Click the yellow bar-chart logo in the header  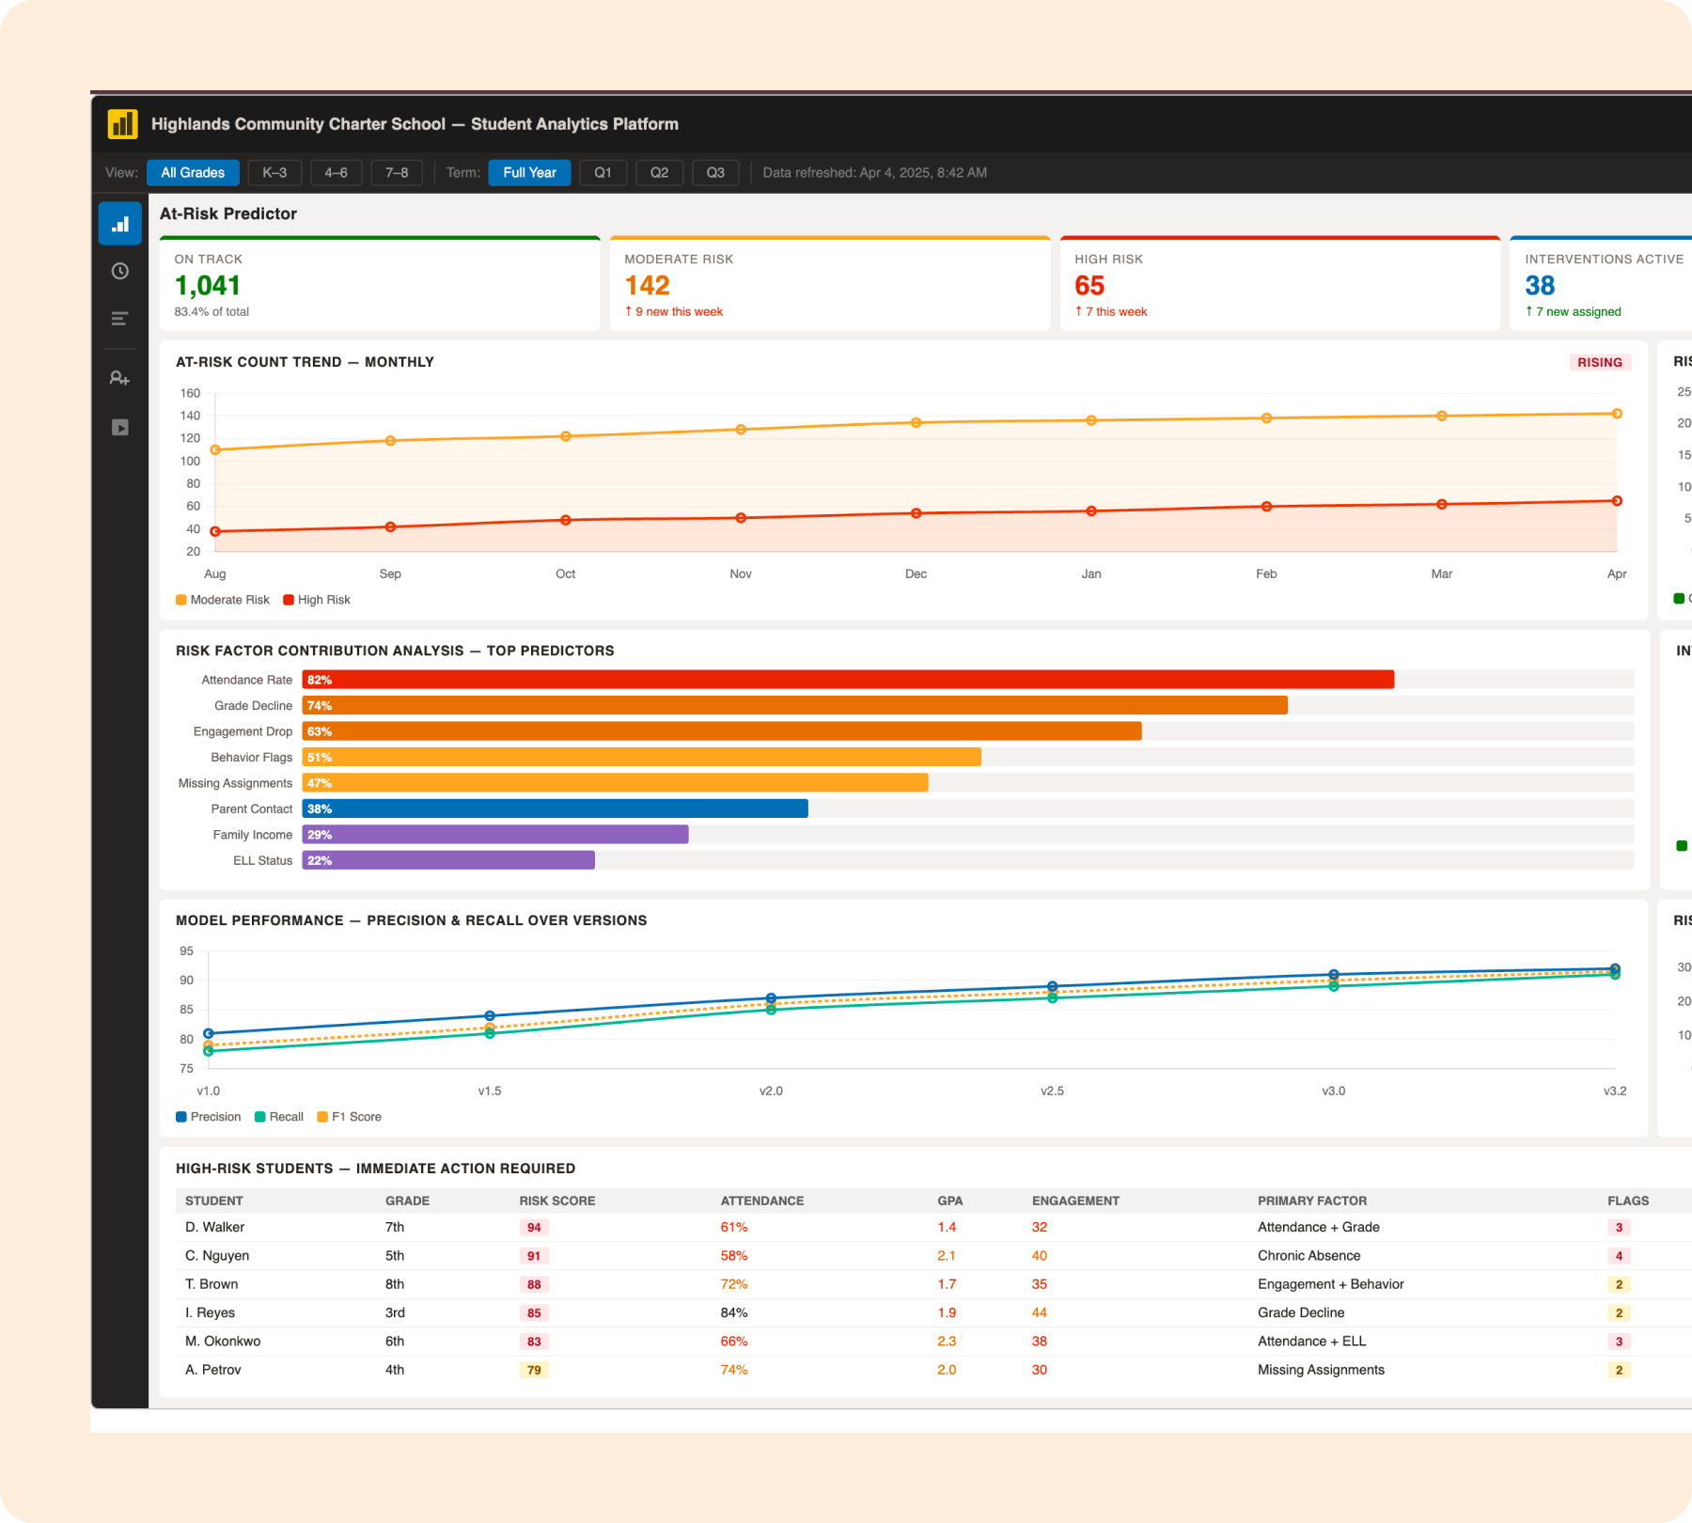point(122,123)
